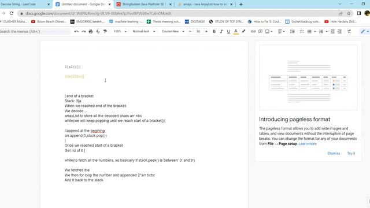Click Try it for pageless format
The height and width of the screenshot is (208, 370).
click(x=351, y=153)
